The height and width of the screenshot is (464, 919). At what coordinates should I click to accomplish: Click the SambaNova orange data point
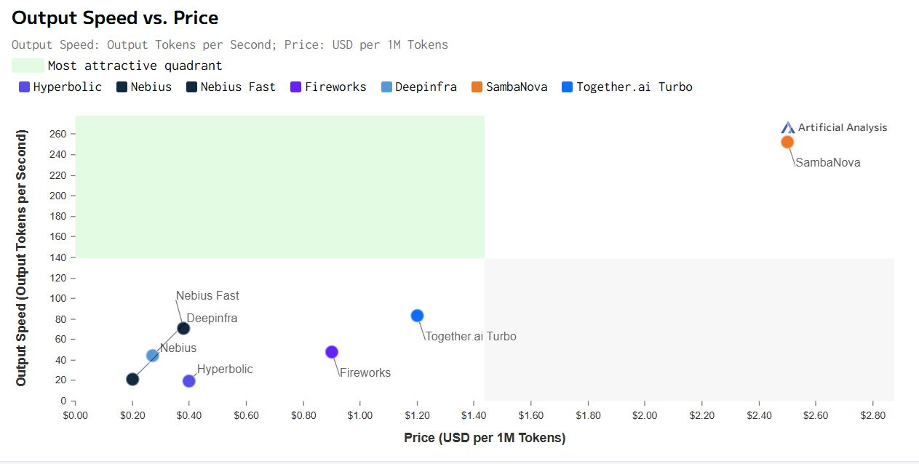click(x=787, y=142)
